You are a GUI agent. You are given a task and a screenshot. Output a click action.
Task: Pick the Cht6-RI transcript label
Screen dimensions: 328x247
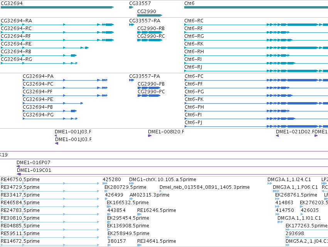click(x=193, y=59)
